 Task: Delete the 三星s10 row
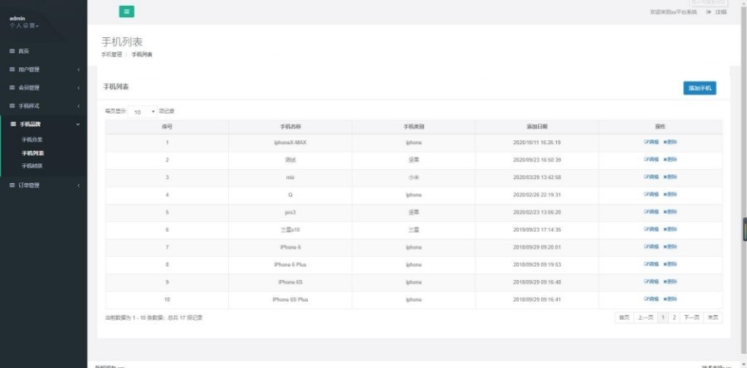pyautogui.click(x=670, y=229)
